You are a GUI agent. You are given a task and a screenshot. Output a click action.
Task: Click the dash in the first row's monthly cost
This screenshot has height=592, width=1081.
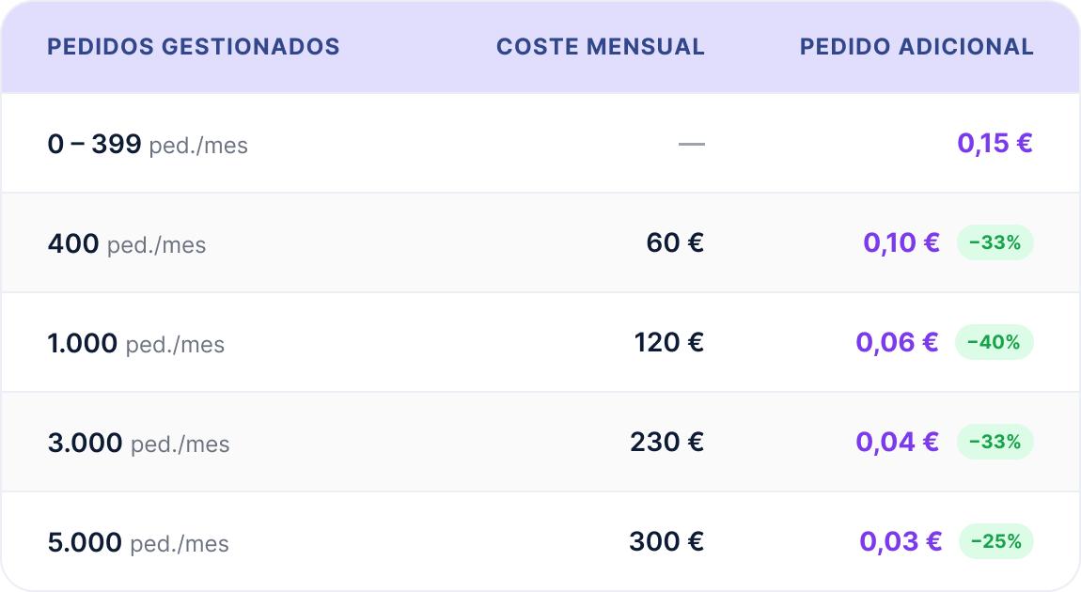pos(692,144)
